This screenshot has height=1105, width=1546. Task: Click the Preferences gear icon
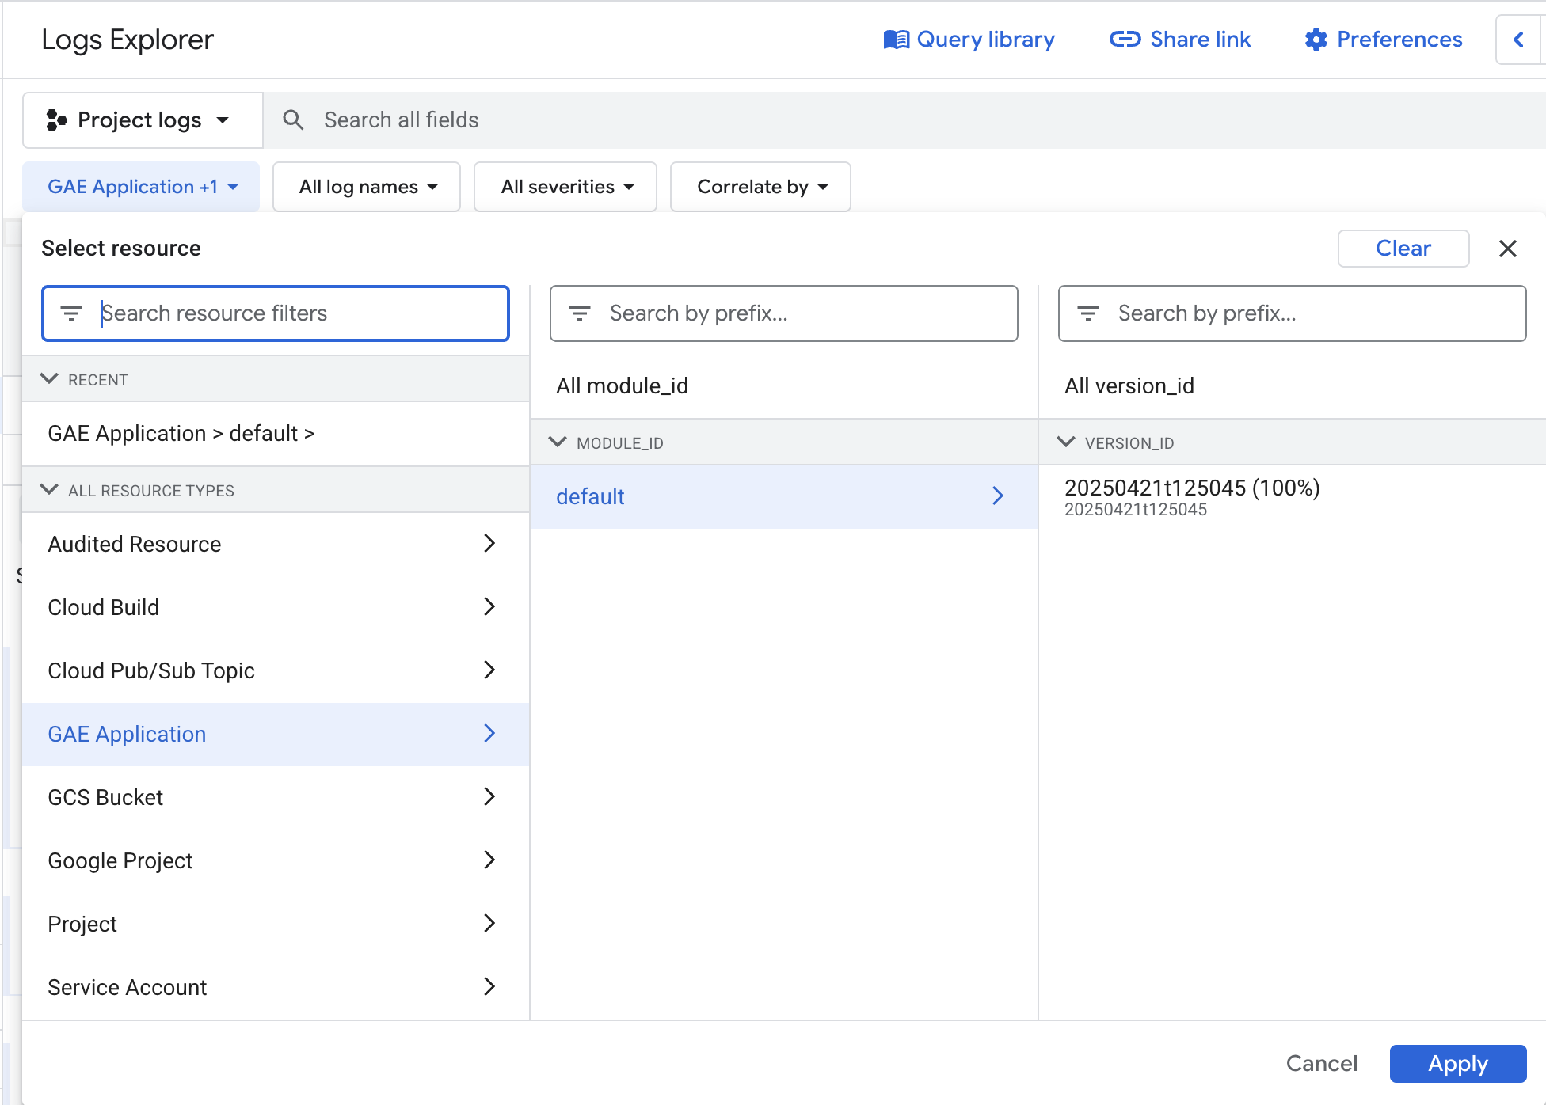[x=1316, y=40]
